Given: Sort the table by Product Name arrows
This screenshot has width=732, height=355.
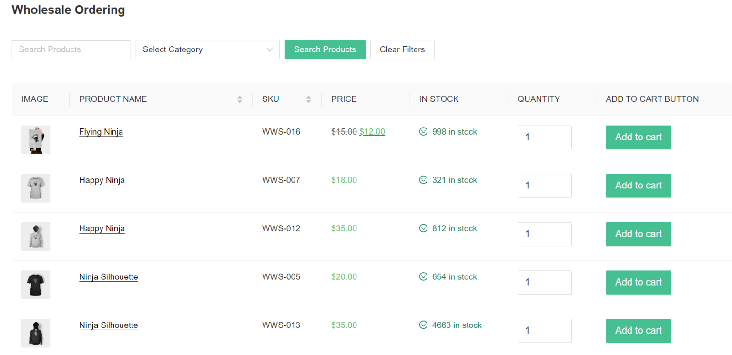Looking at the screenshot, I should click(x=240, y=99).
